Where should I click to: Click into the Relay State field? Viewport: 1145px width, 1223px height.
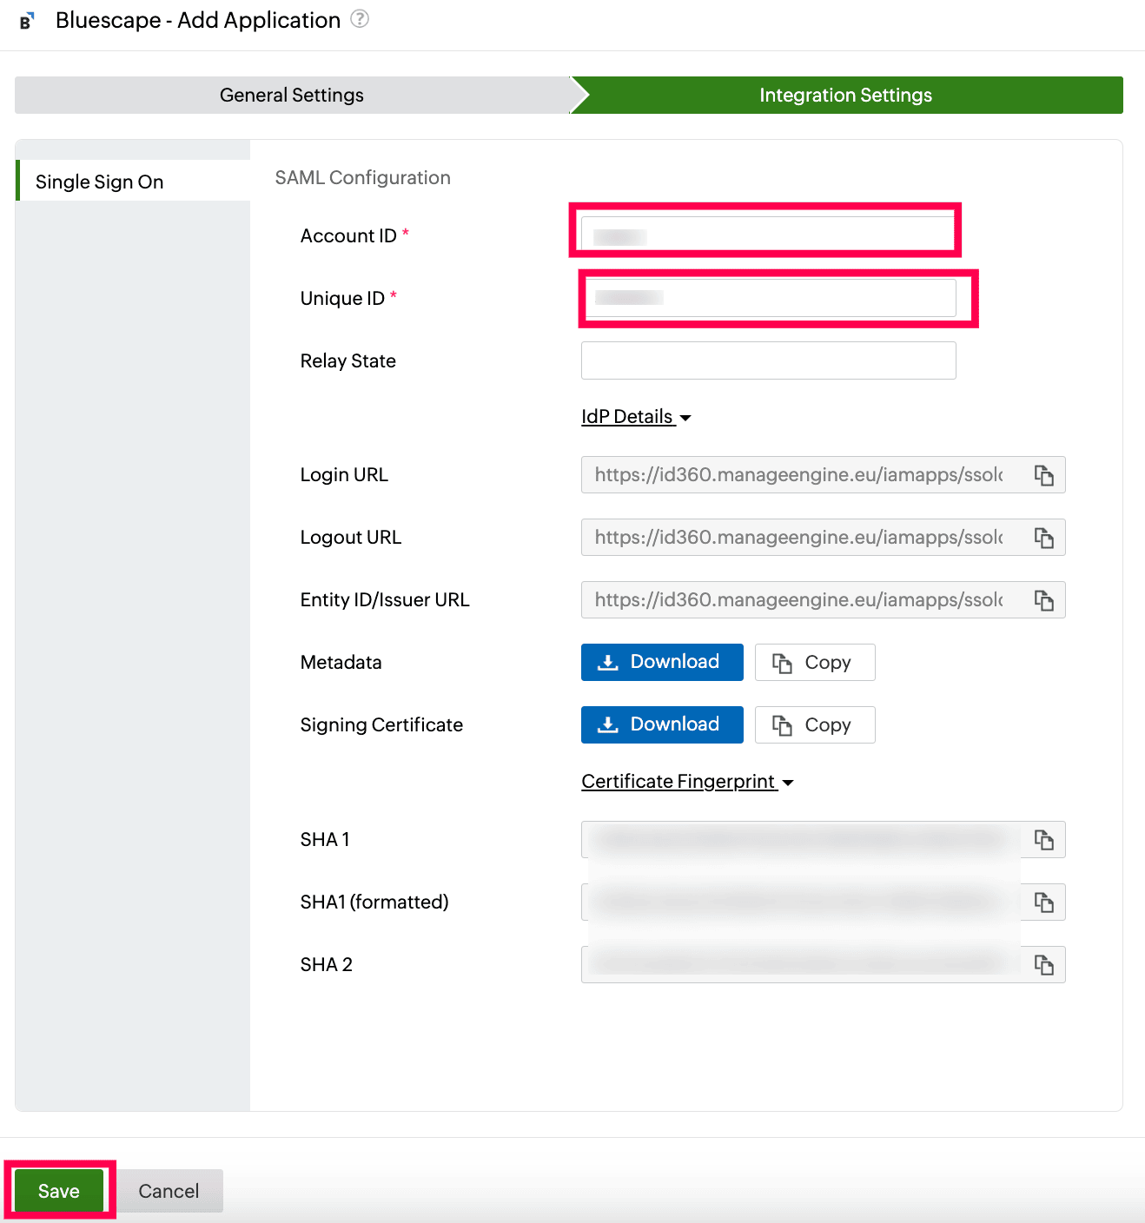[768, 360]
